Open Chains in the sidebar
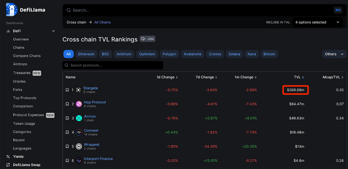The height and width of the screenshot is (169, 348). coord(18,47)
